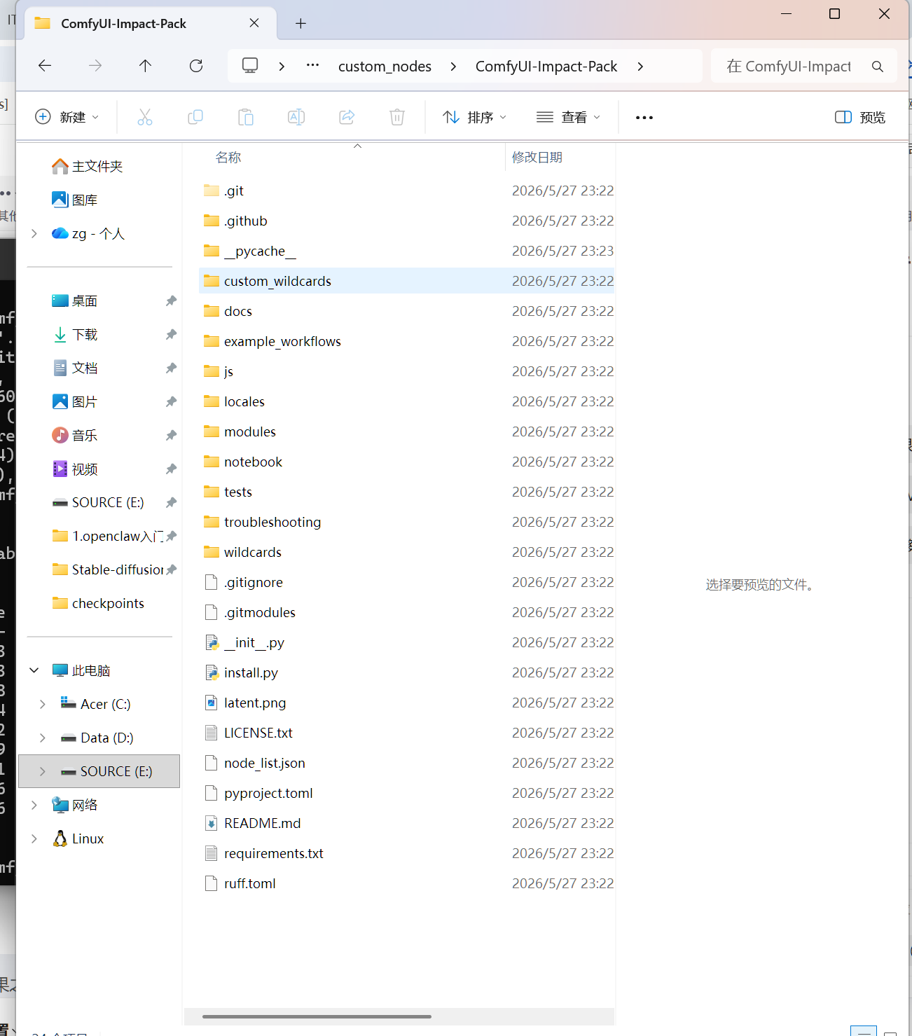This screenshot has width=912, height=1036.
Task: Click the search magnifier icon
Action: coord(878,67)
